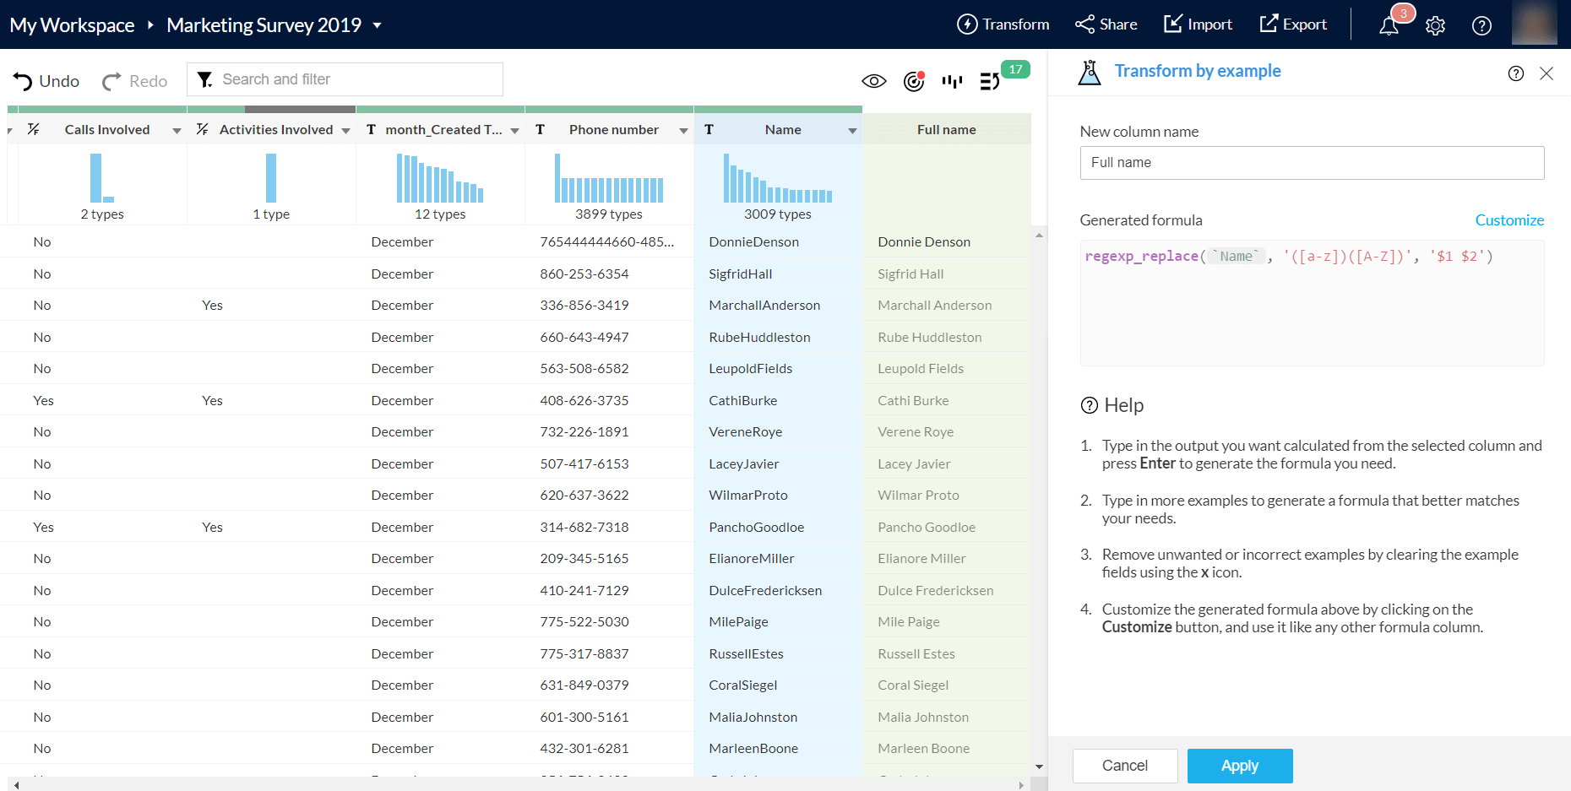
Task: Click the help icon in Transform panel
Action: click(x=1515, y=73)
